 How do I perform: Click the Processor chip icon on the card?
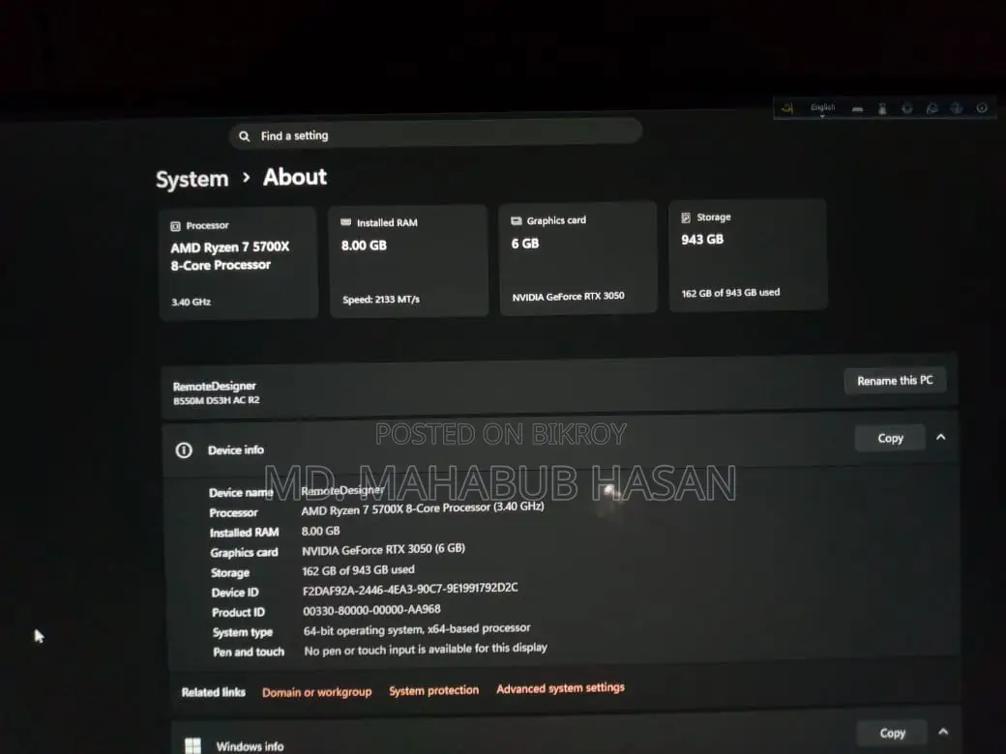coord(175,226)
